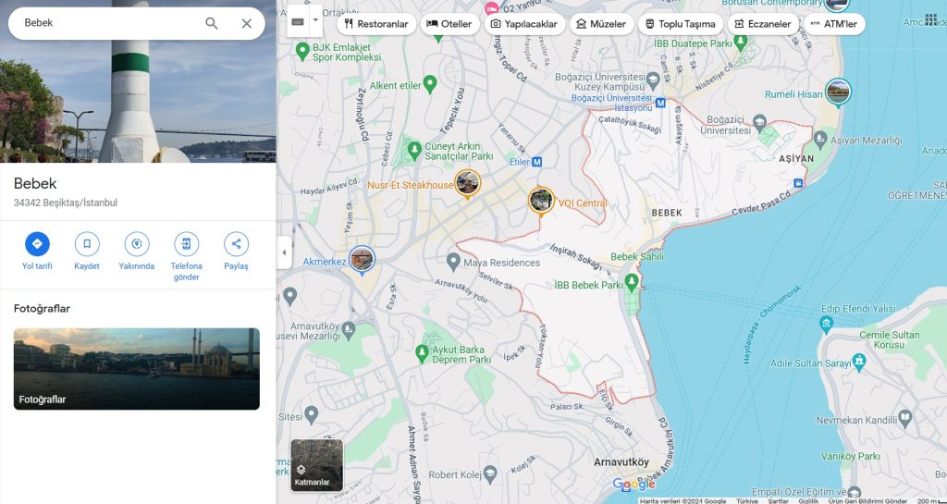This screenshot has width=947, height=504.
Task: Select the Edip Efendi Yalısı pin
Action: [826, 326]
